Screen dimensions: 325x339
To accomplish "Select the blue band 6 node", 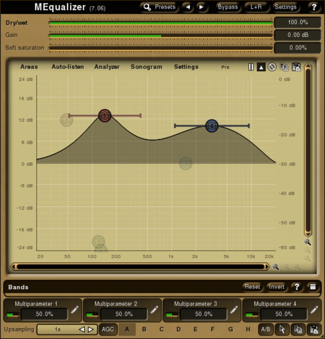I will (212, 126).
